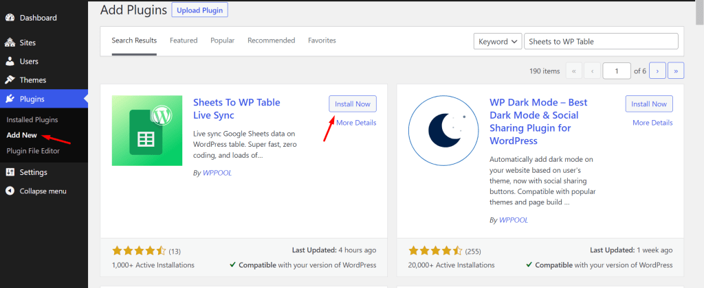Click the Settings sliders icon

10,172
